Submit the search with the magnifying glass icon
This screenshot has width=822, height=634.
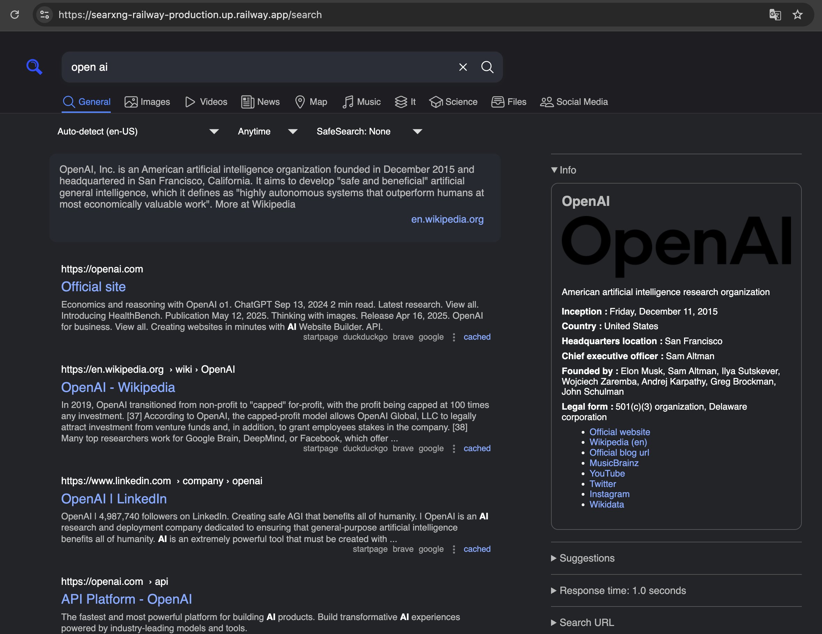coord(487,67)
